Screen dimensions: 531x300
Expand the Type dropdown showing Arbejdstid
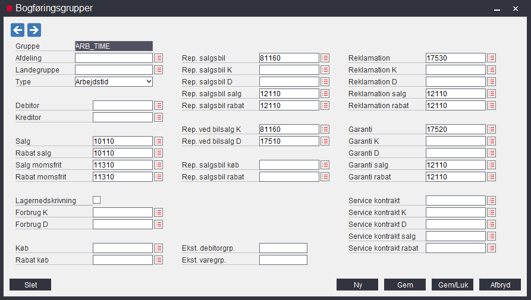(x=114, y=82)
